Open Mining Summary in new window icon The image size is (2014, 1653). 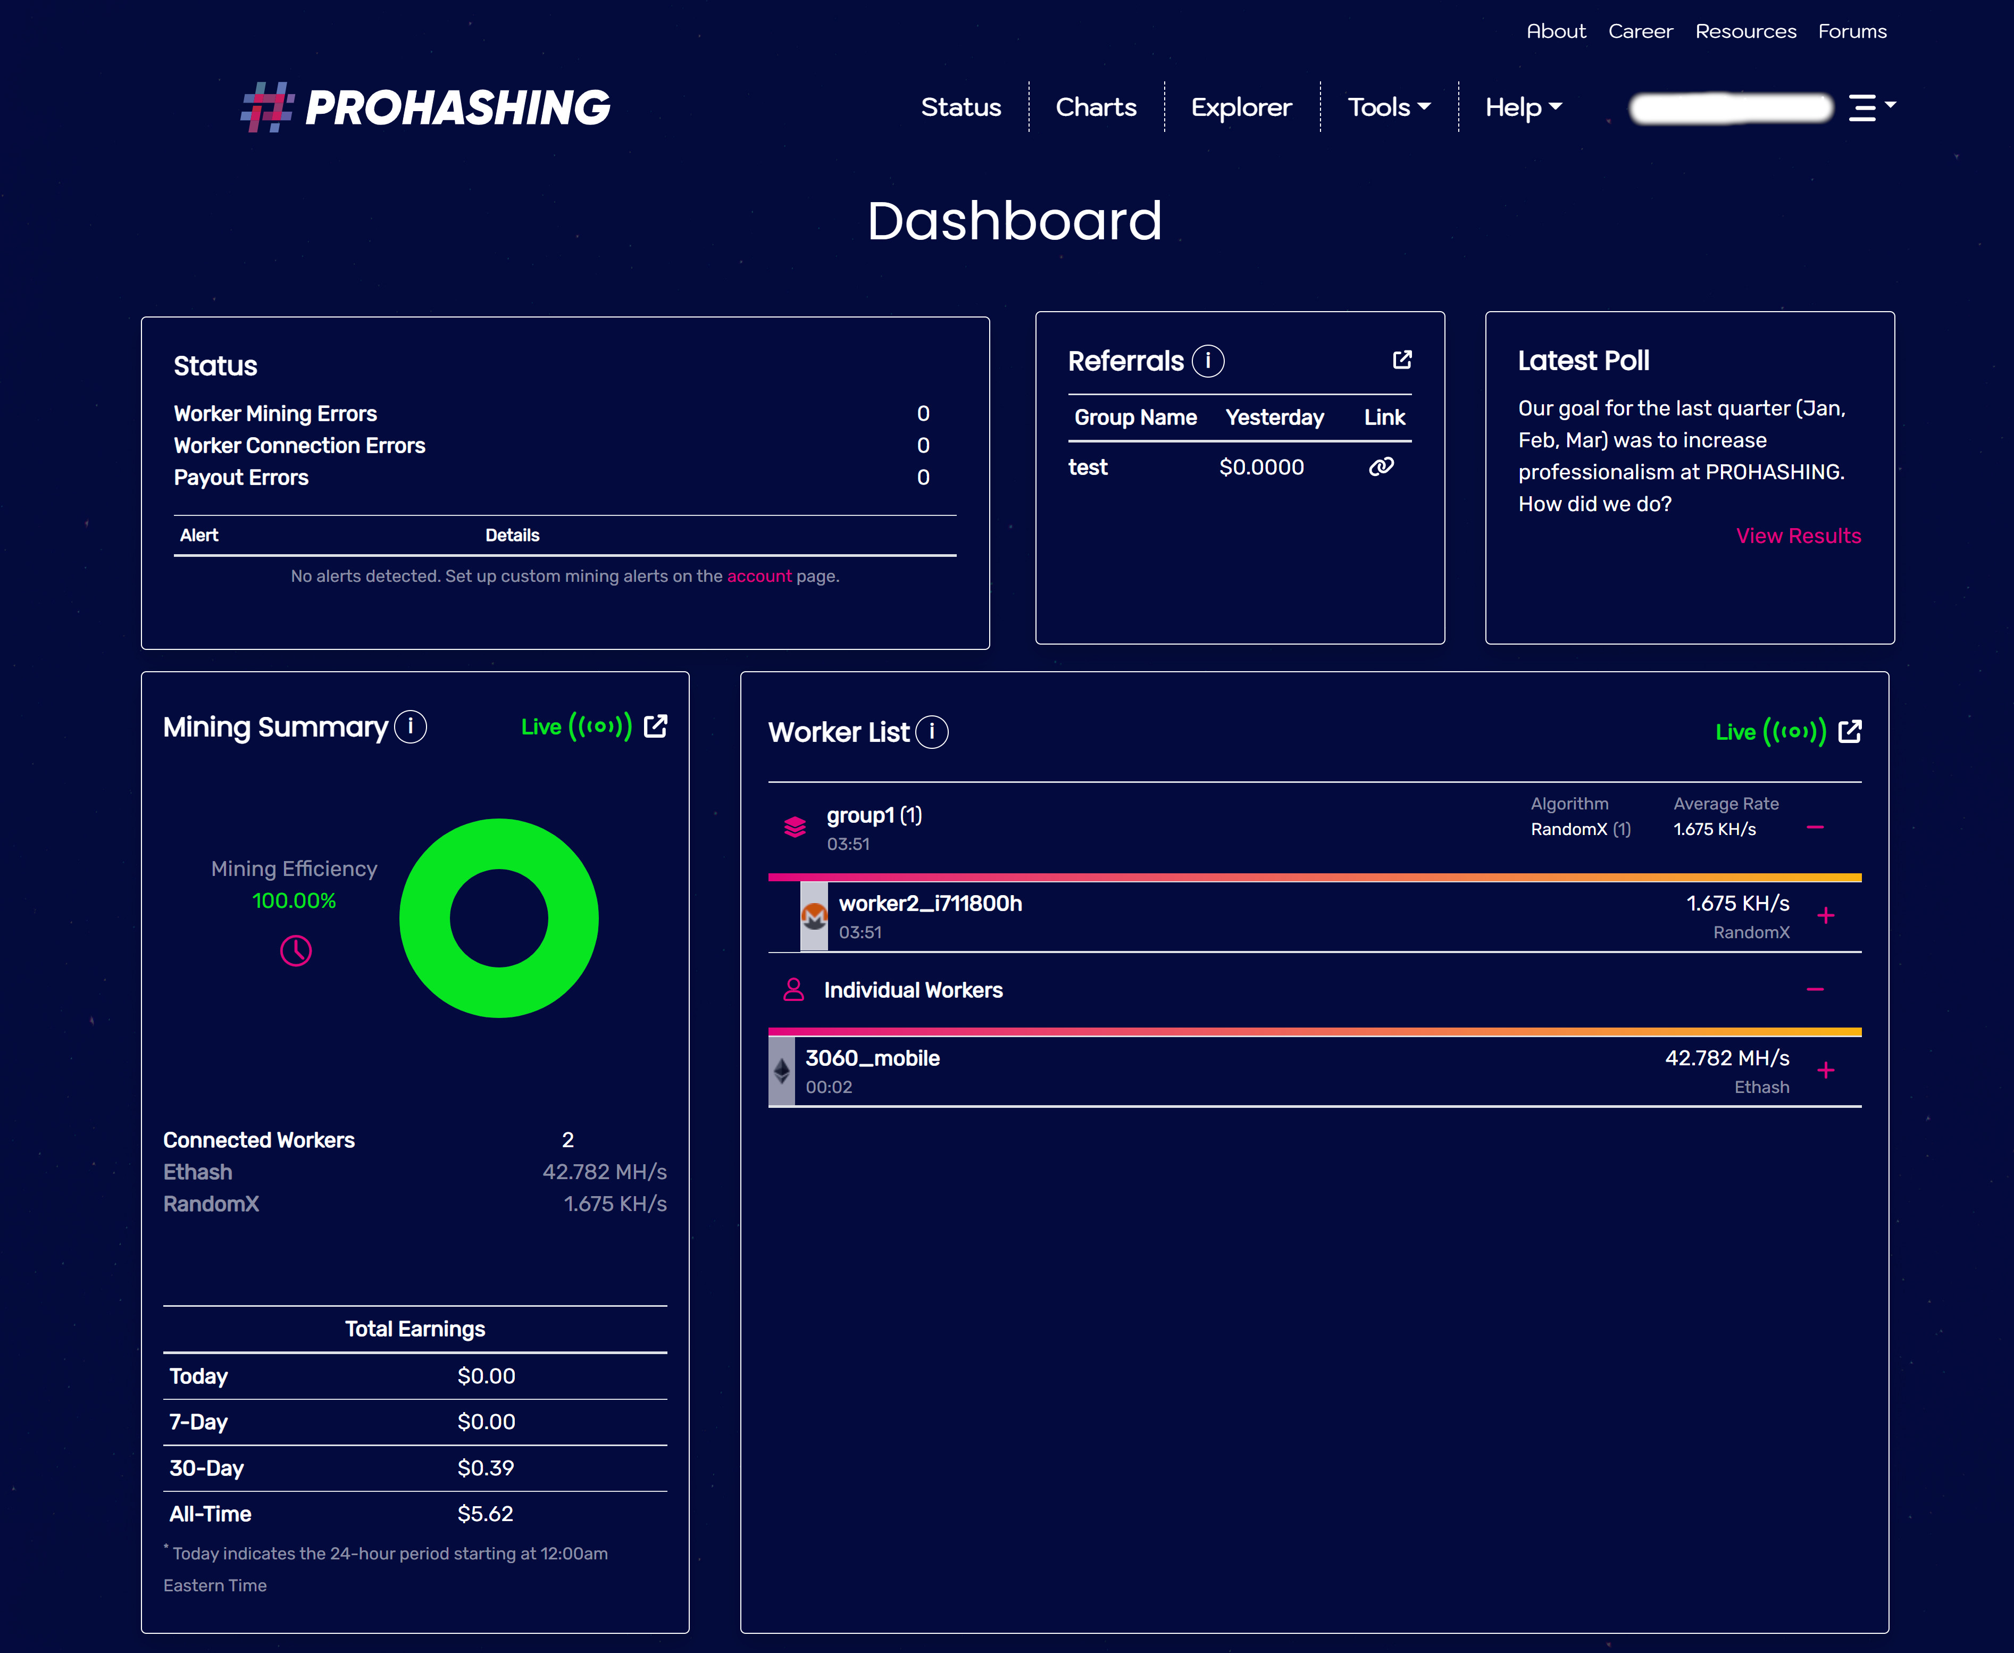(655, 727)
